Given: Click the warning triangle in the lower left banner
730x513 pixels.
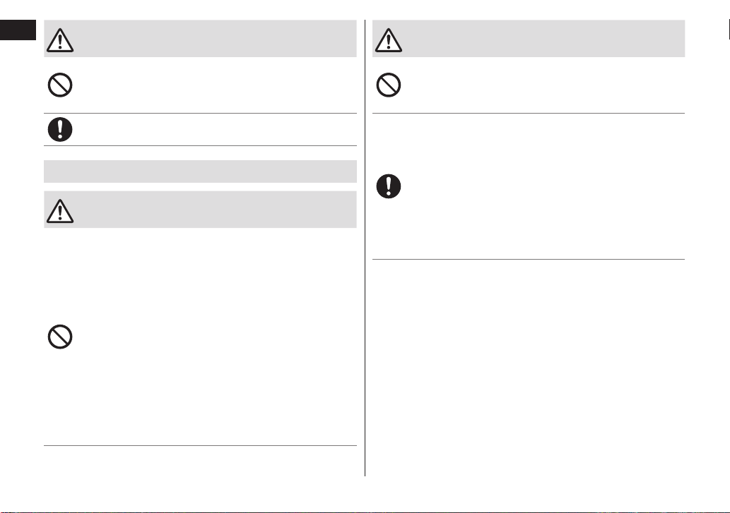Looking at the screenshot, I should point(60,211).
